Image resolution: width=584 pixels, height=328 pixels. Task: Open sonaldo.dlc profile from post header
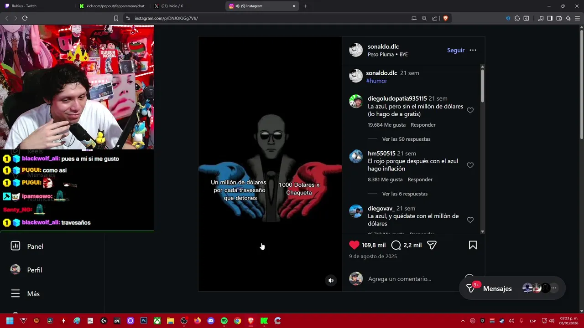(x=383, y=46)
